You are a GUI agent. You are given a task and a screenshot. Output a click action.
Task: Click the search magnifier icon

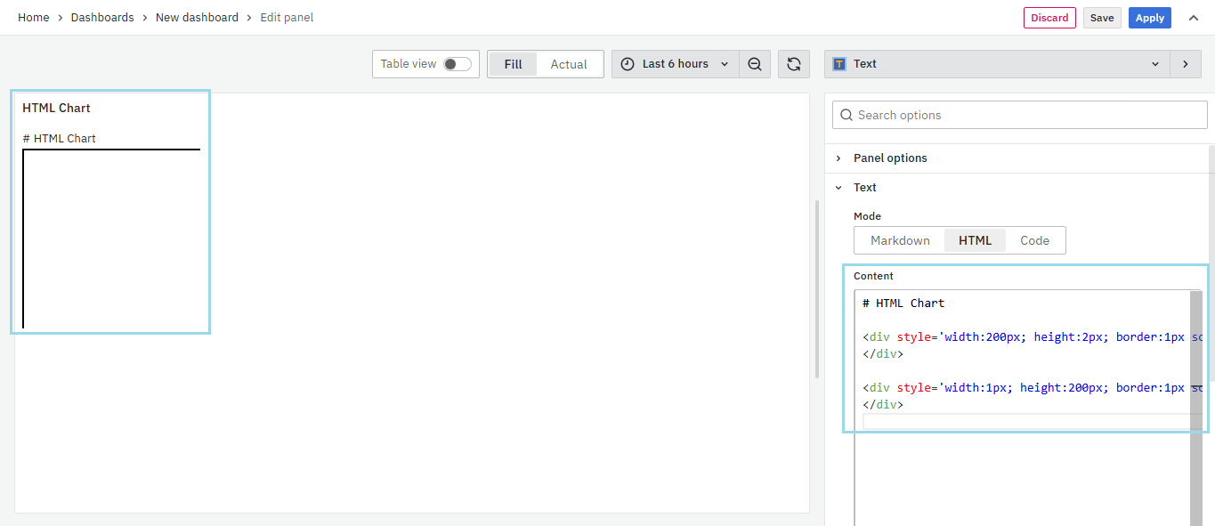pyautogui.click(x=846, y=115)
